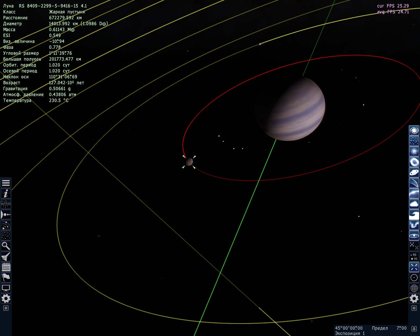420x336 pixels.
Task: Toggle atmospheres rendering
Action: (414, 193)
